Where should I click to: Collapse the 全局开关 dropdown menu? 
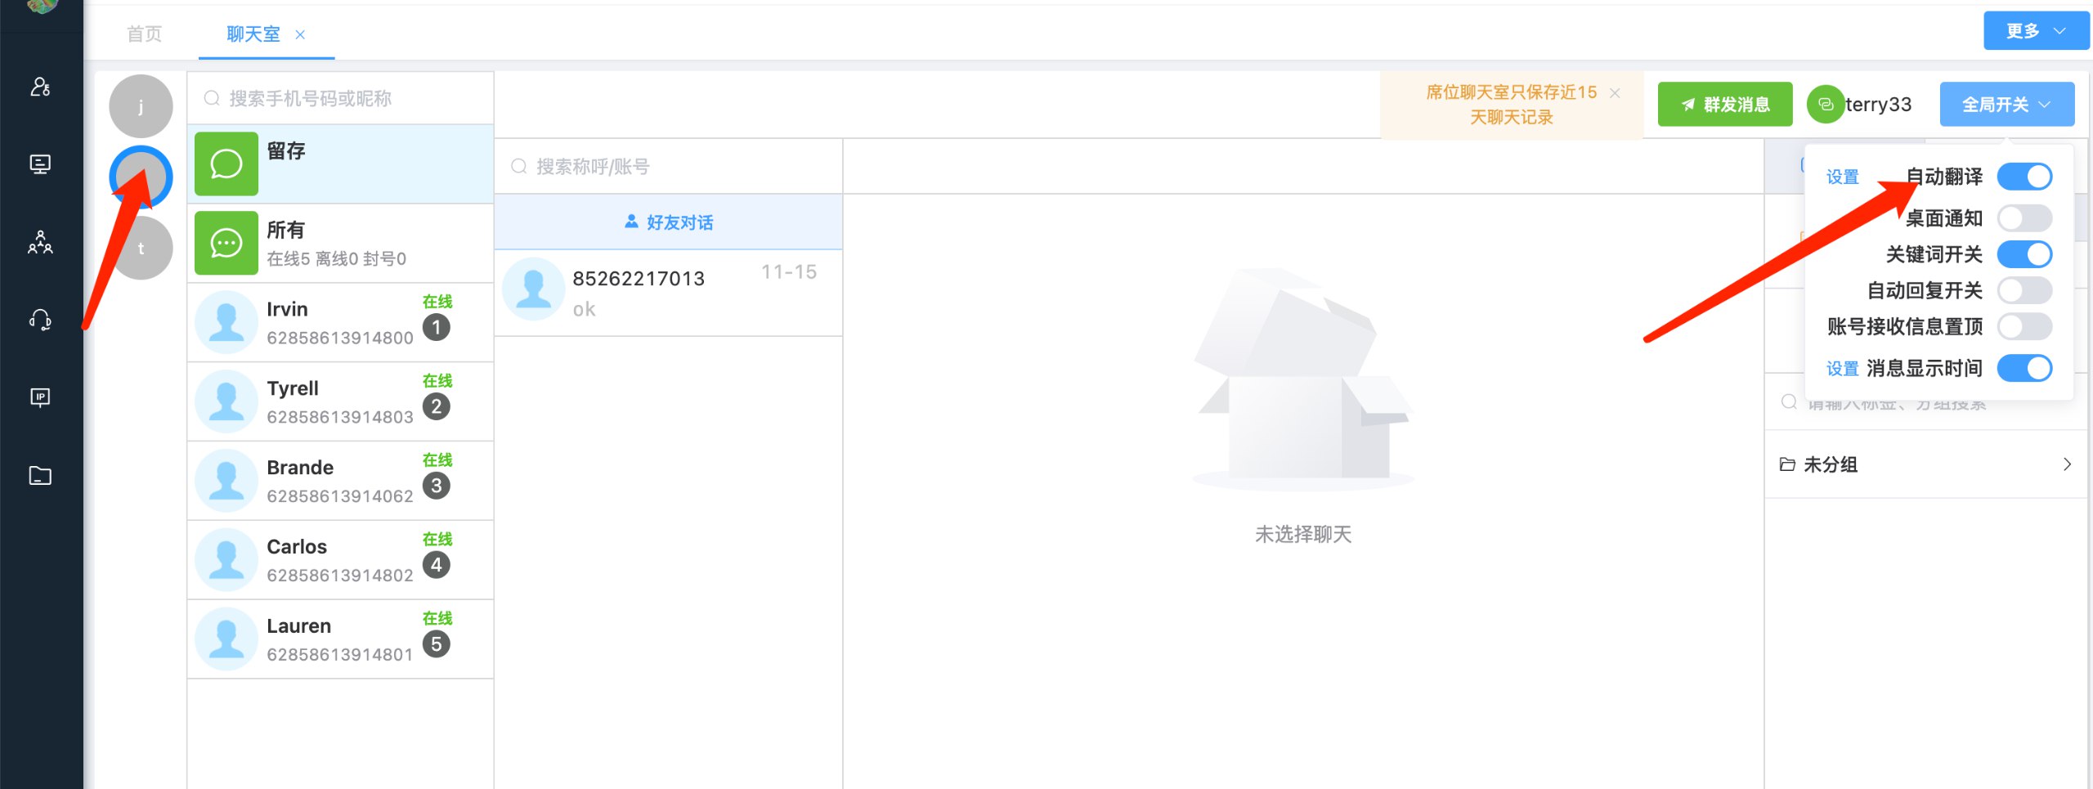tap(2006, 105)
